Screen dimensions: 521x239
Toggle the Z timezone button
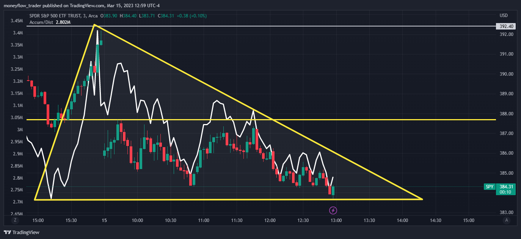point(15,220)
